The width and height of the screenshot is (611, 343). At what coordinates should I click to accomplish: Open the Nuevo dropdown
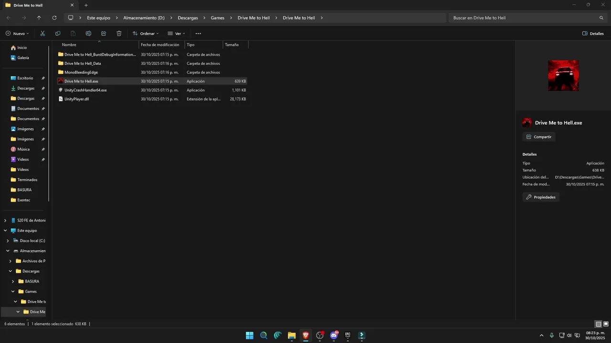(x=18, y=33)
